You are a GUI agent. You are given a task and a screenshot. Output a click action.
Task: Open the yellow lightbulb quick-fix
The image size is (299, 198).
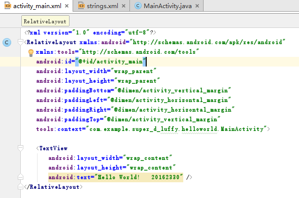tap(30, 53)
